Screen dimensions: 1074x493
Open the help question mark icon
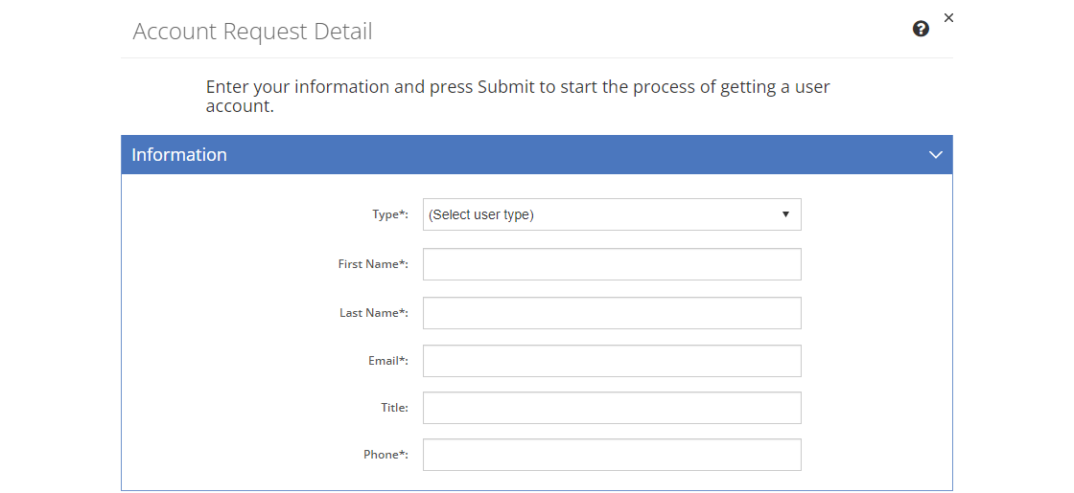pyautogui.click(x=921, y=29)
